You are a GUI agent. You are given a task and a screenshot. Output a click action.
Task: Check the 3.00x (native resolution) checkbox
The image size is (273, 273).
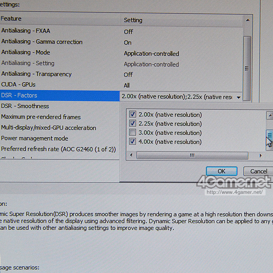[x=132, y=132]
